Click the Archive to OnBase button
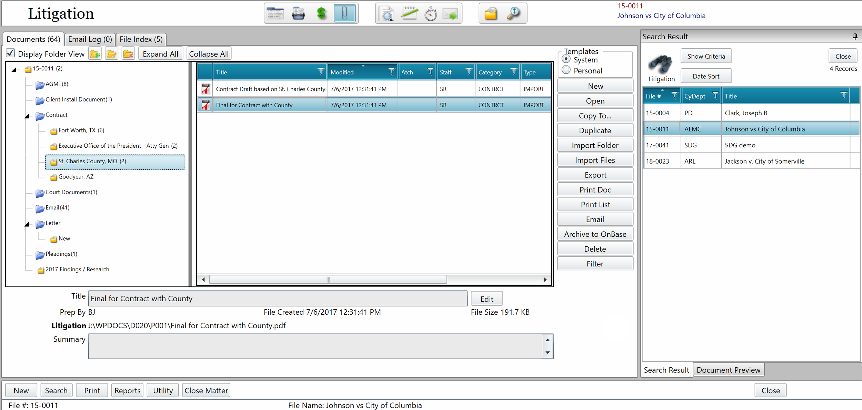Viewport: 862px width, 410px height. [x=595, y=234]
